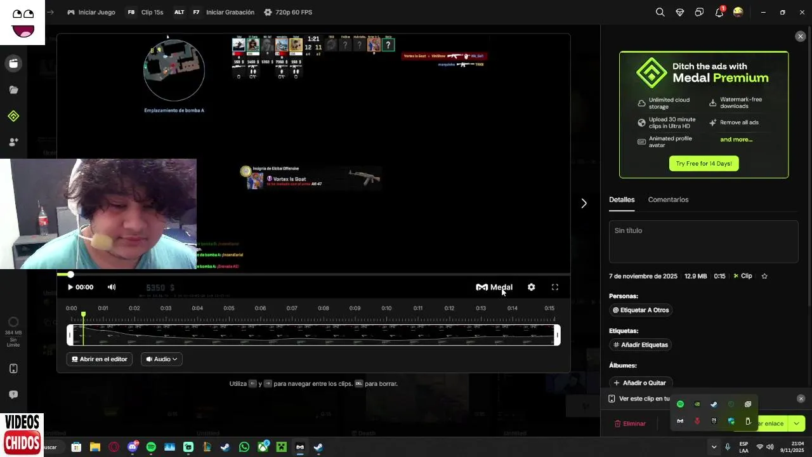Expand the share link dropdown arrow
The width and height of the screenshot is (812, 457).
pos(797,423)
